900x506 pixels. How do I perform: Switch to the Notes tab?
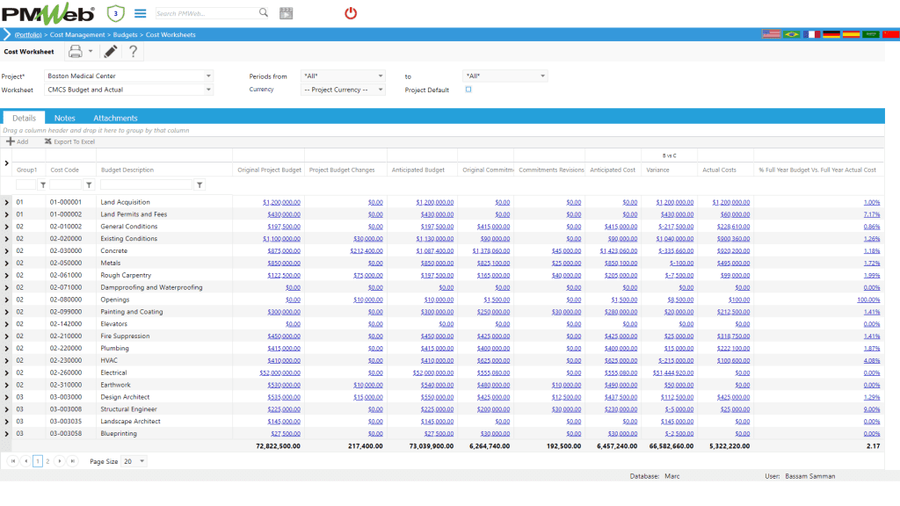[x=65, y=118]
